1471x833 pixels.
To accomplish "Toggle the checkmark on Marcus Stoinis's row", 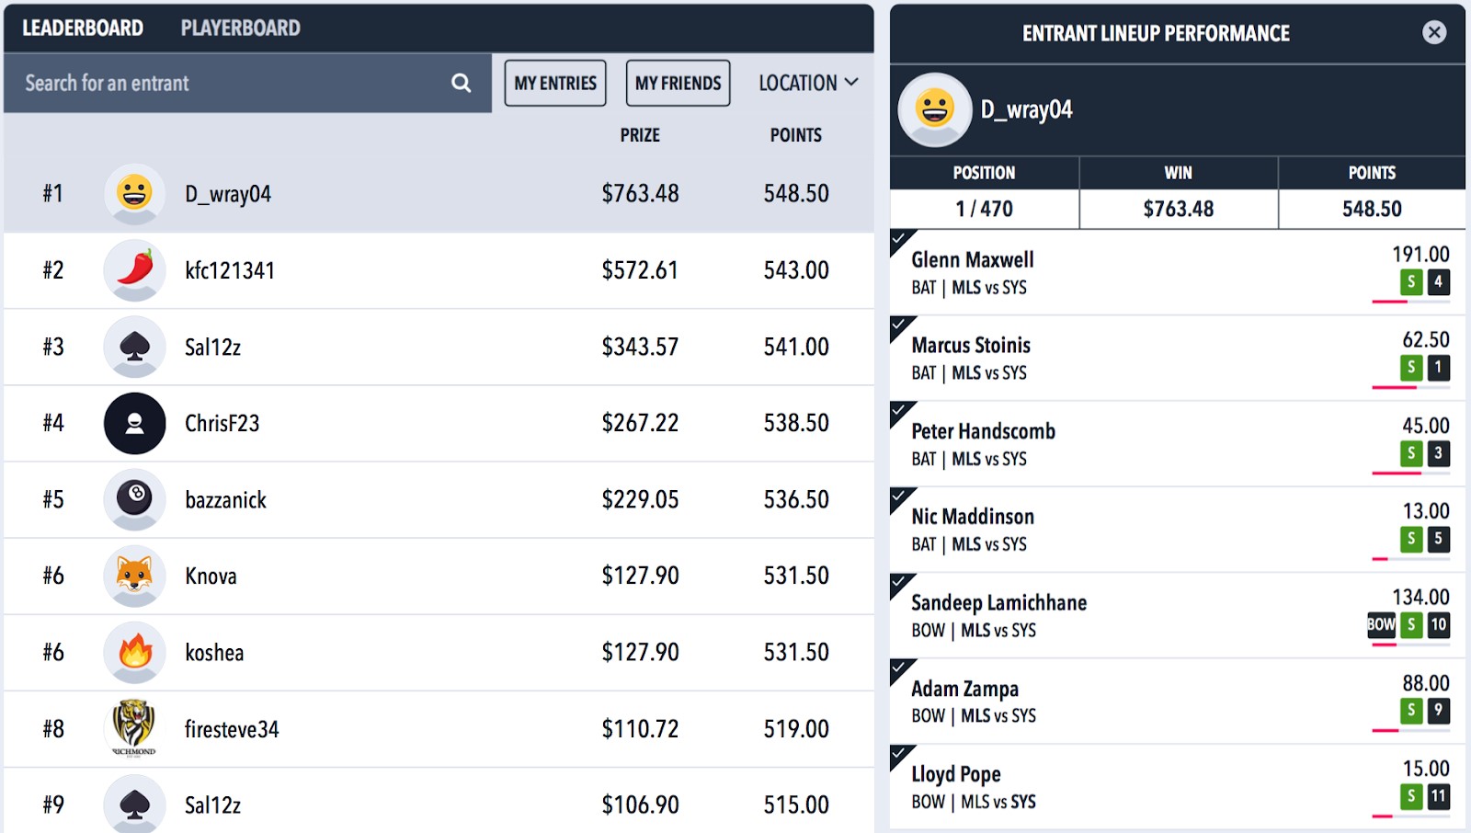I will [x=900, y=325].
